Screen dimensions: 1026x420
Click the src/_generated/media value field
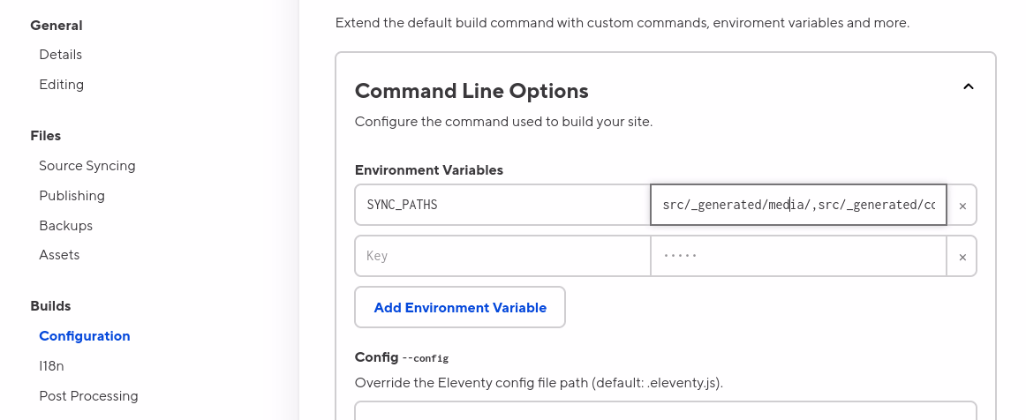pos(797,205)
